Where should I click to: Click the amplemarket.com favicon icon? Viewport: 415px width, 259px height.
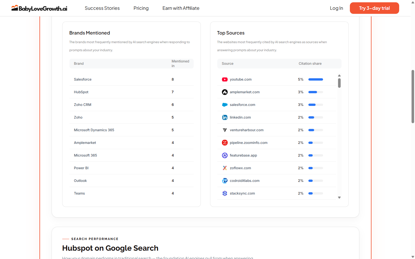tap(225, 92)
